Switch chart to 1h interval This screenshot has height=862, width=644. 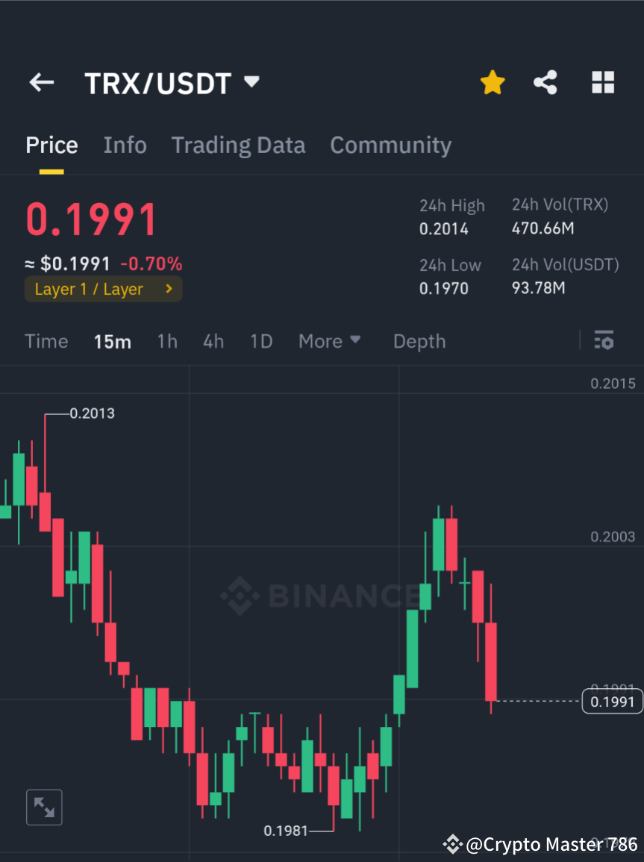[167, 340]
